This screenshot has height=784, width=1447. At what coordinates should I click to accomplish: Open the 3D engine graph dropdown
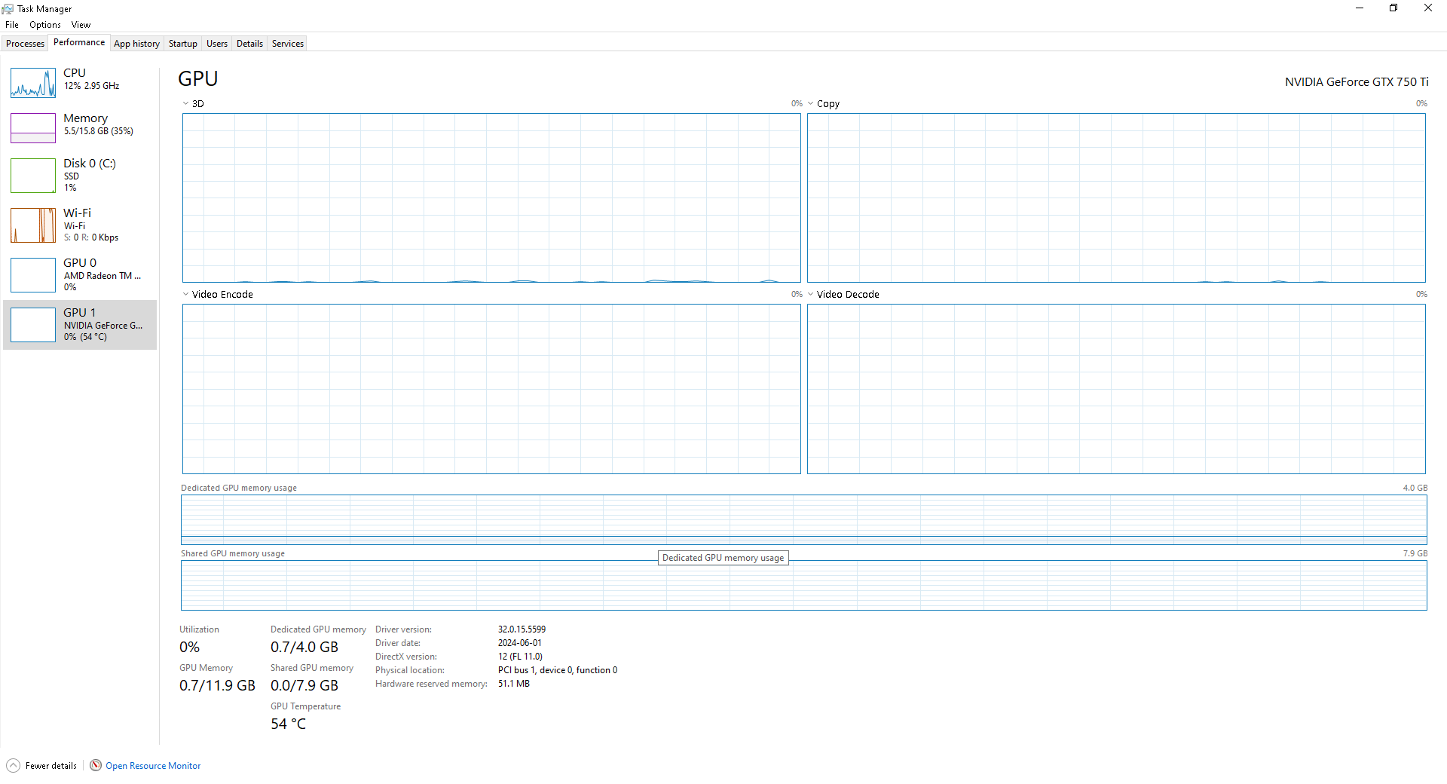(186, 104)
